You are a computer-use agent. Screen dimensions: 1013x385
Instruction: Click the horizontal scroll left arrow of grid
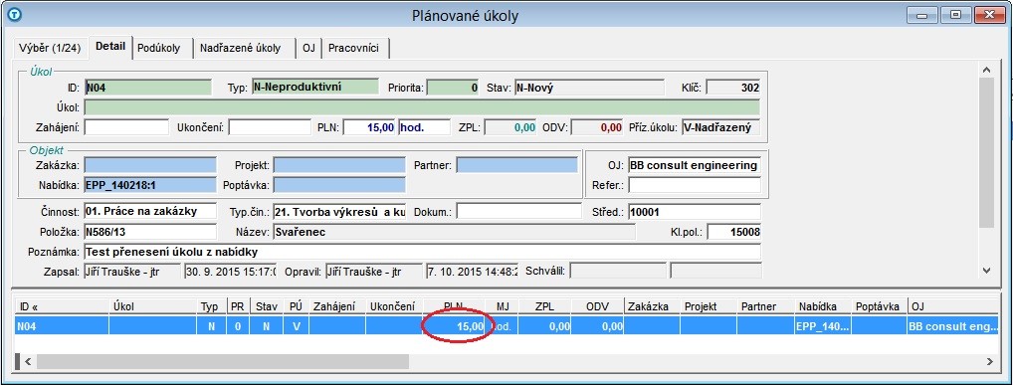point(28,362)
